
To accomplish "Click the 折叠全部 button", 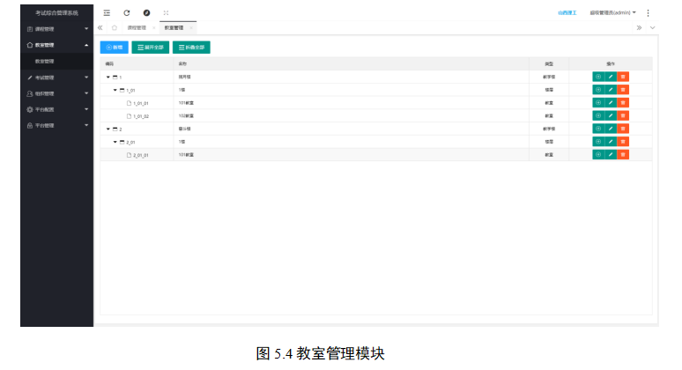I will point(191,48).
